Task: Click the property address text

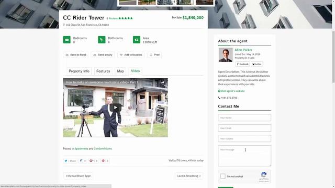Action: coord(87,25)
